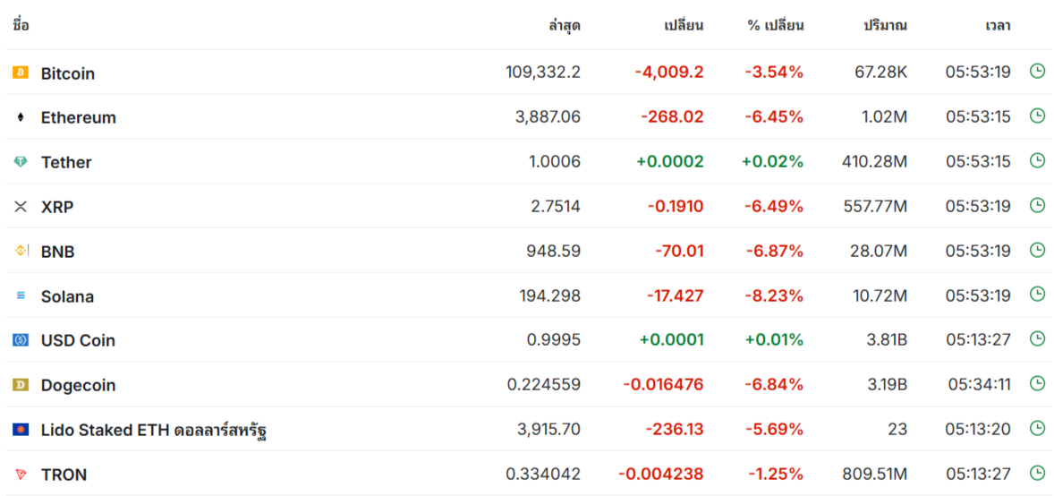Open the Ethereum name link
The width and height of the screenshot is (1054, 496).
tap(79, 118)
